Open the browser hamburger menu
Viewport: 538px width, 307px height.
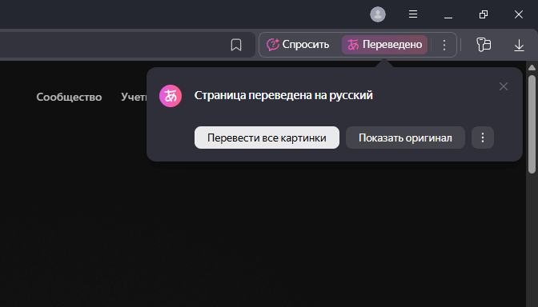413,14
